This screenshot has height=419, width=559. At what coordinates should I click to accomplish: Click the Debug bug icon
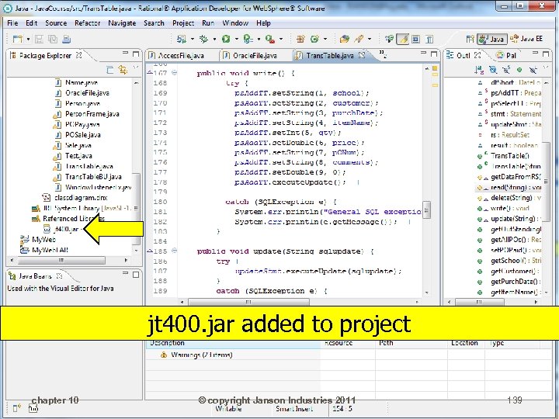click(204, 39)
